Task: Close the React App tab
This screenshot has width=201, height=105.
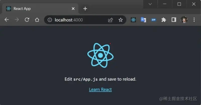Action: 73,9
